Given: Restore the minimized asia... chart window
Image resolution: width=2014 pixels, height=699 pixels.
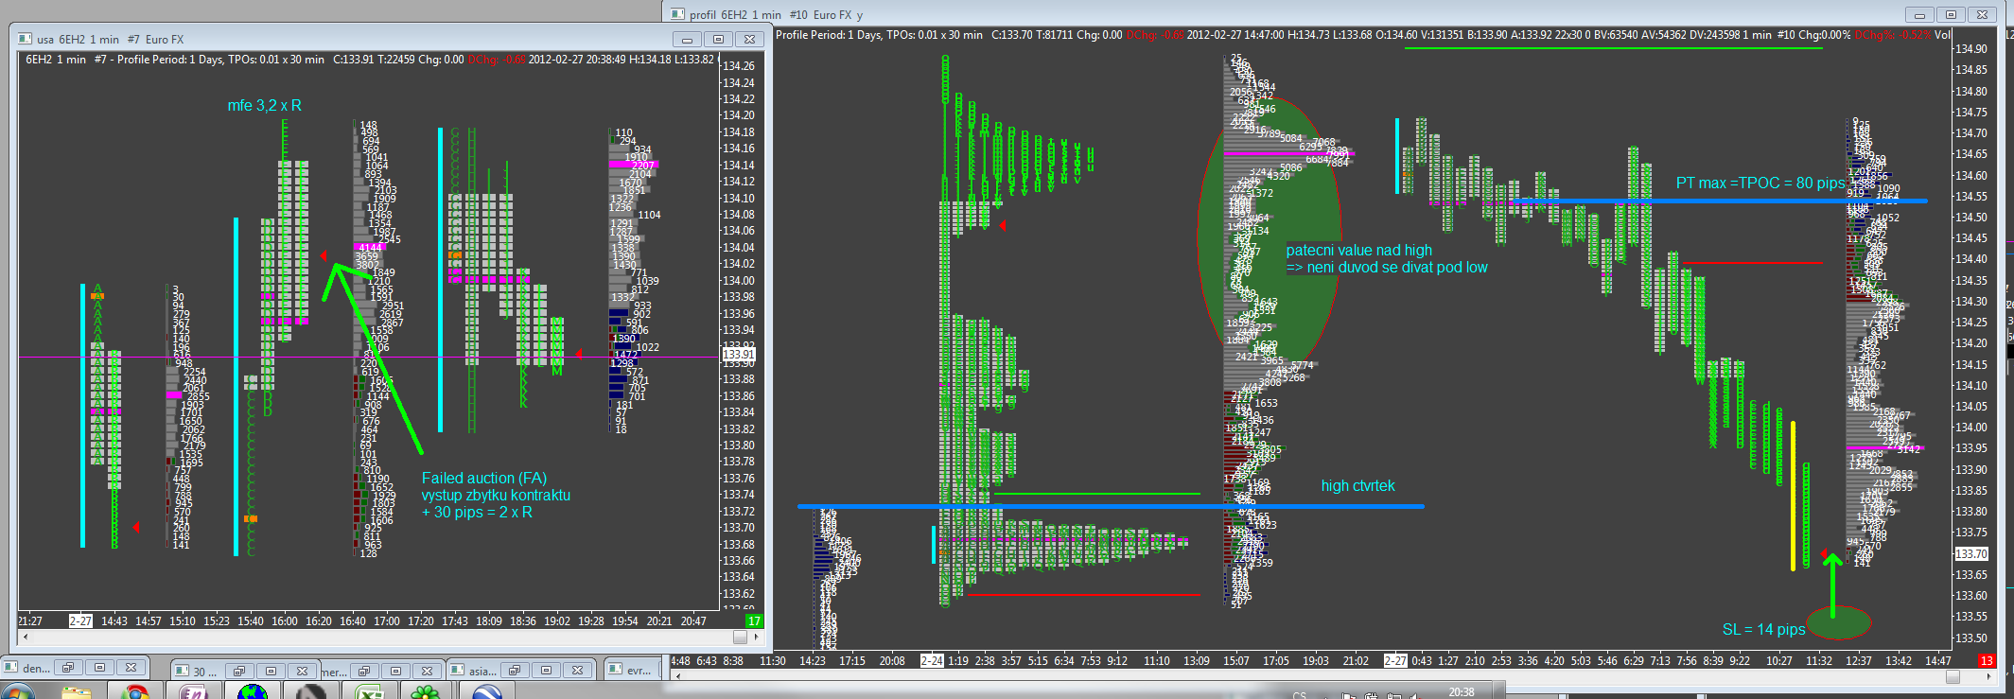Looking at the screenshot, I should coord(515,670).
